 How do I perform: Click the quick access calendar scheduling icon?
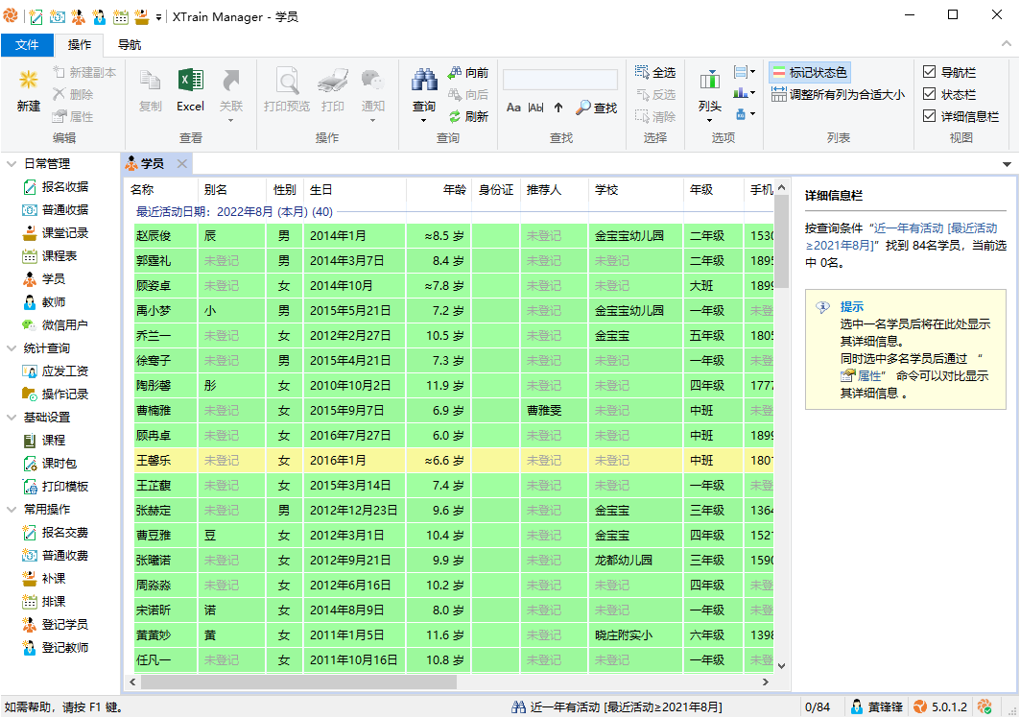click(120, 17)
